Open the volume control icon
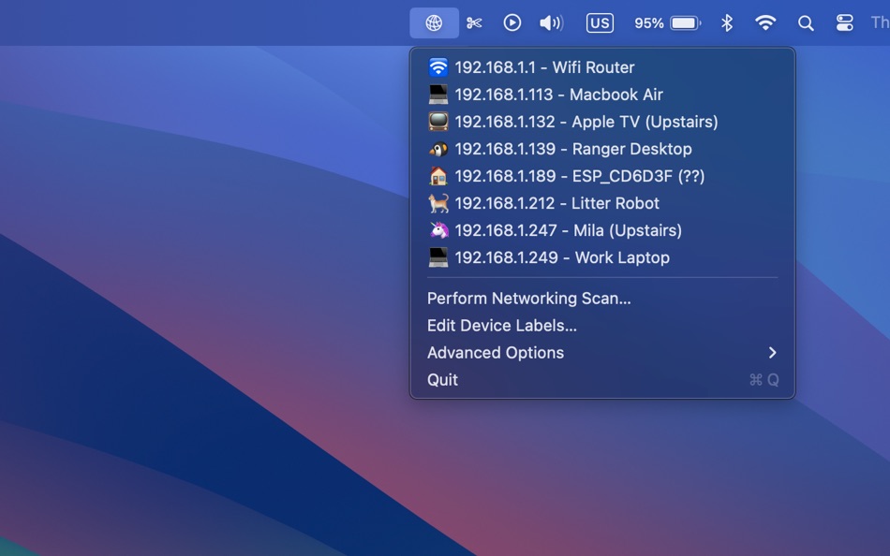890x556 pixels. click(551, 22)
